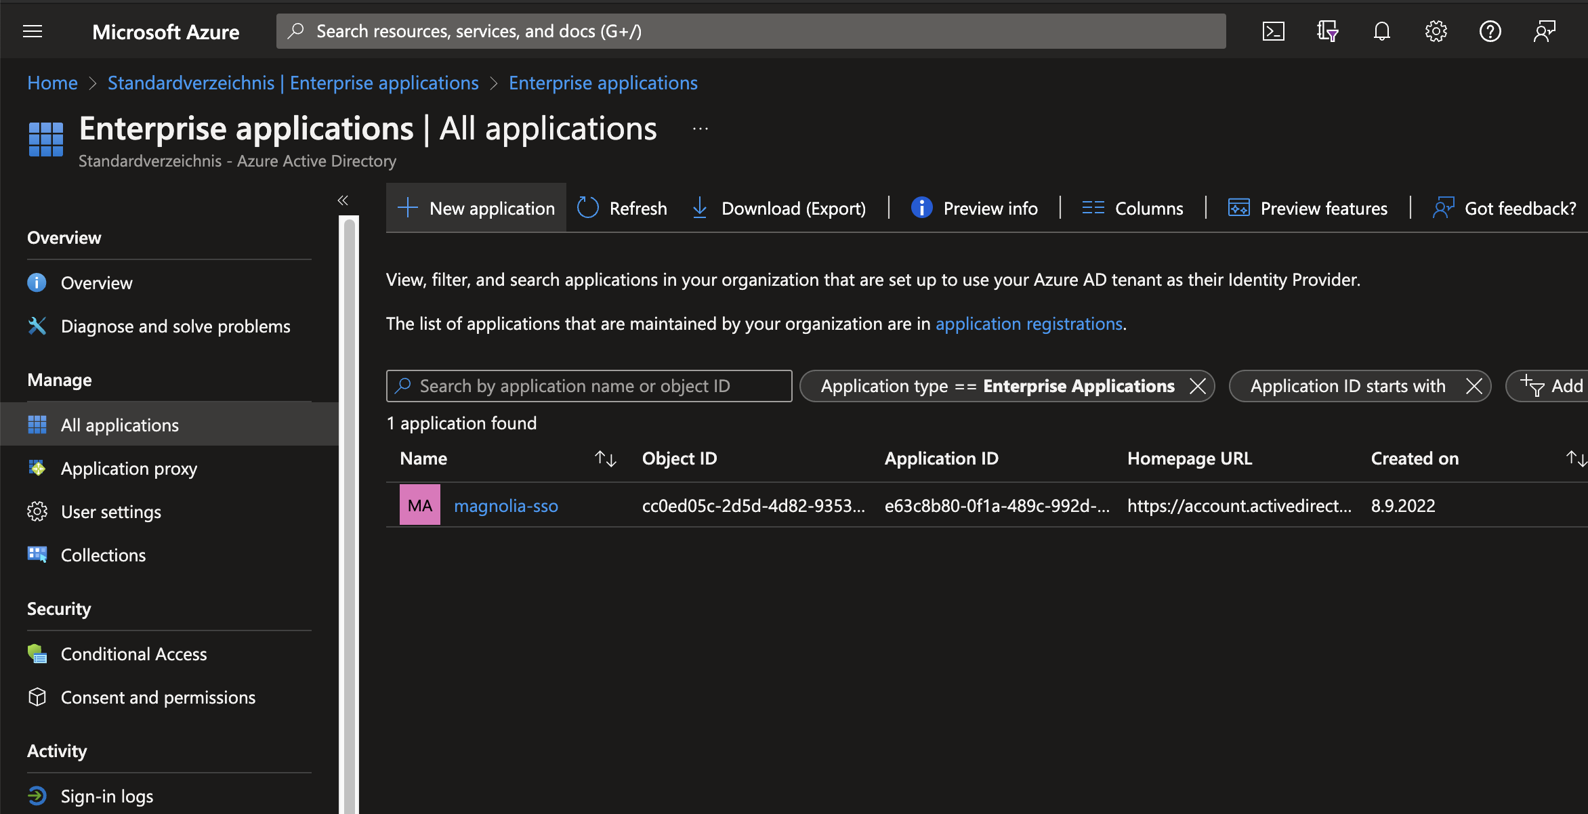Screen dimensions: 1588x814
Task: Open the feedback icon in top bar
Action: 1545,31
